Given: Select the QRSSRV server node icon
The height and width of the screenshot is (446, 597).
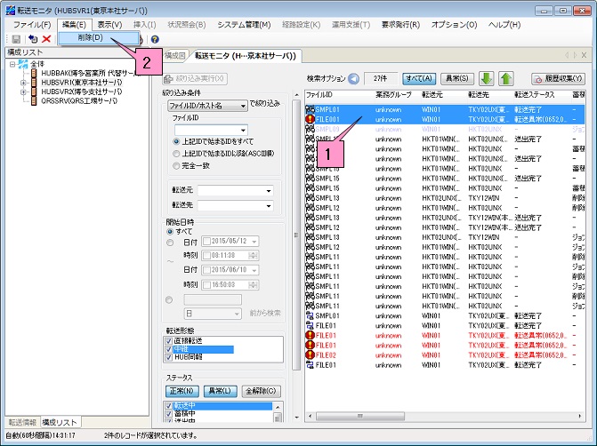Looking at the screenshot, I should (x=32, y=100).
